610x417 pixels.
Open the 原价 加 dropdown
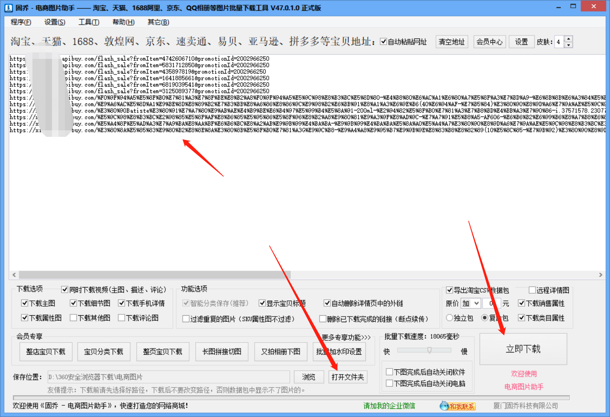(471, 303)
